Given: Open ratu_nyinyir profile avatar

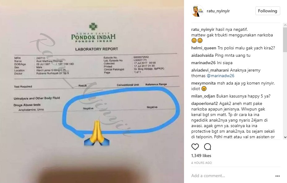Looking at the screenshot, I should (x=198, y=11).
